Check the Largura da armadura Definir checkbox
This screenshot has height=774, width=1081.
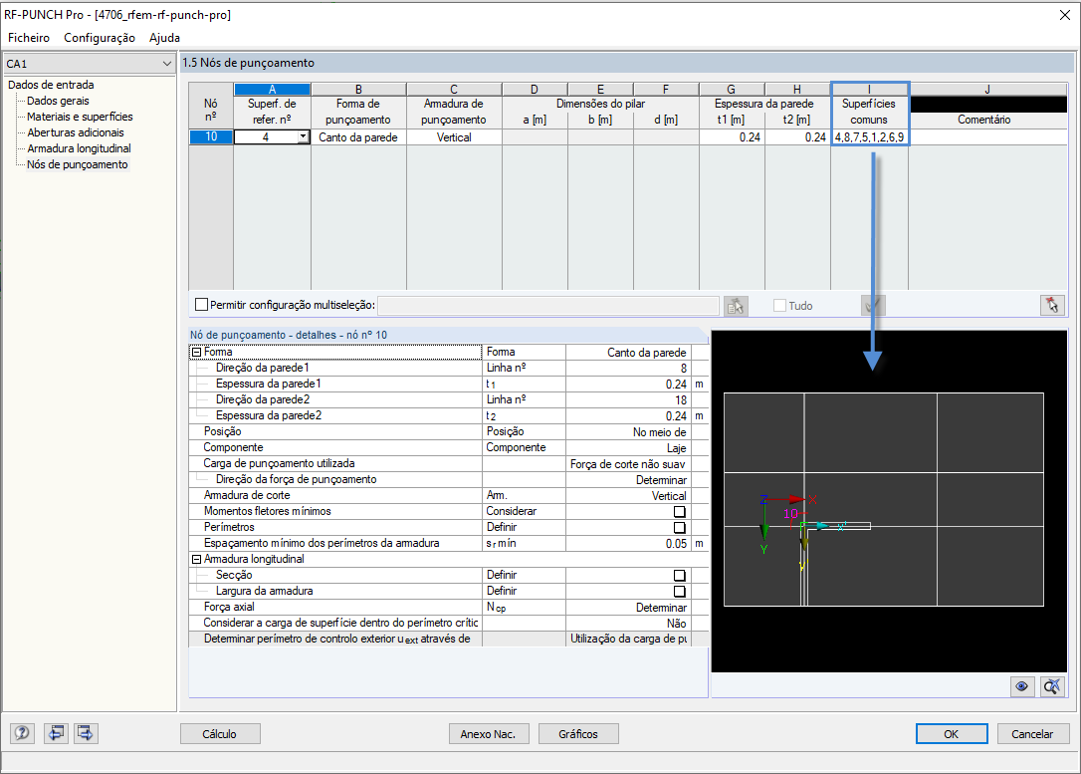679,591
